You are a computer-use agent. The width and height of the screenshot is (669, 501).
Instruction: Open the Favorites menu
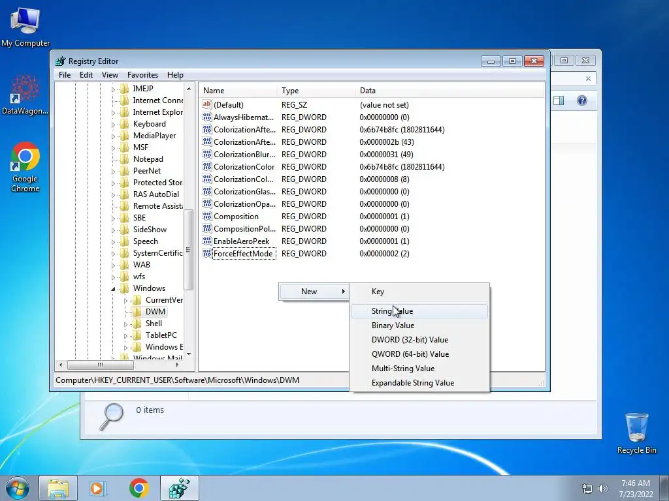[142, 75]
